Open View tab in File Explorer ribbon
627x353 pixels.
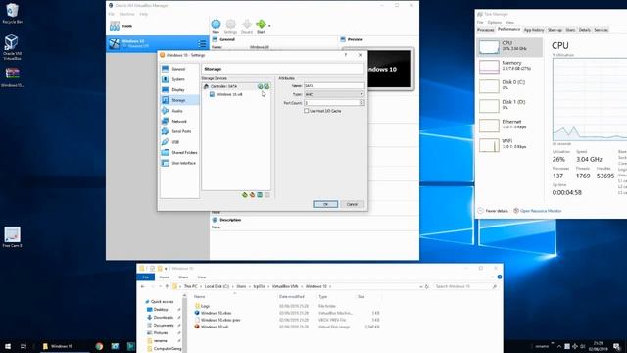tap(202, 277)
